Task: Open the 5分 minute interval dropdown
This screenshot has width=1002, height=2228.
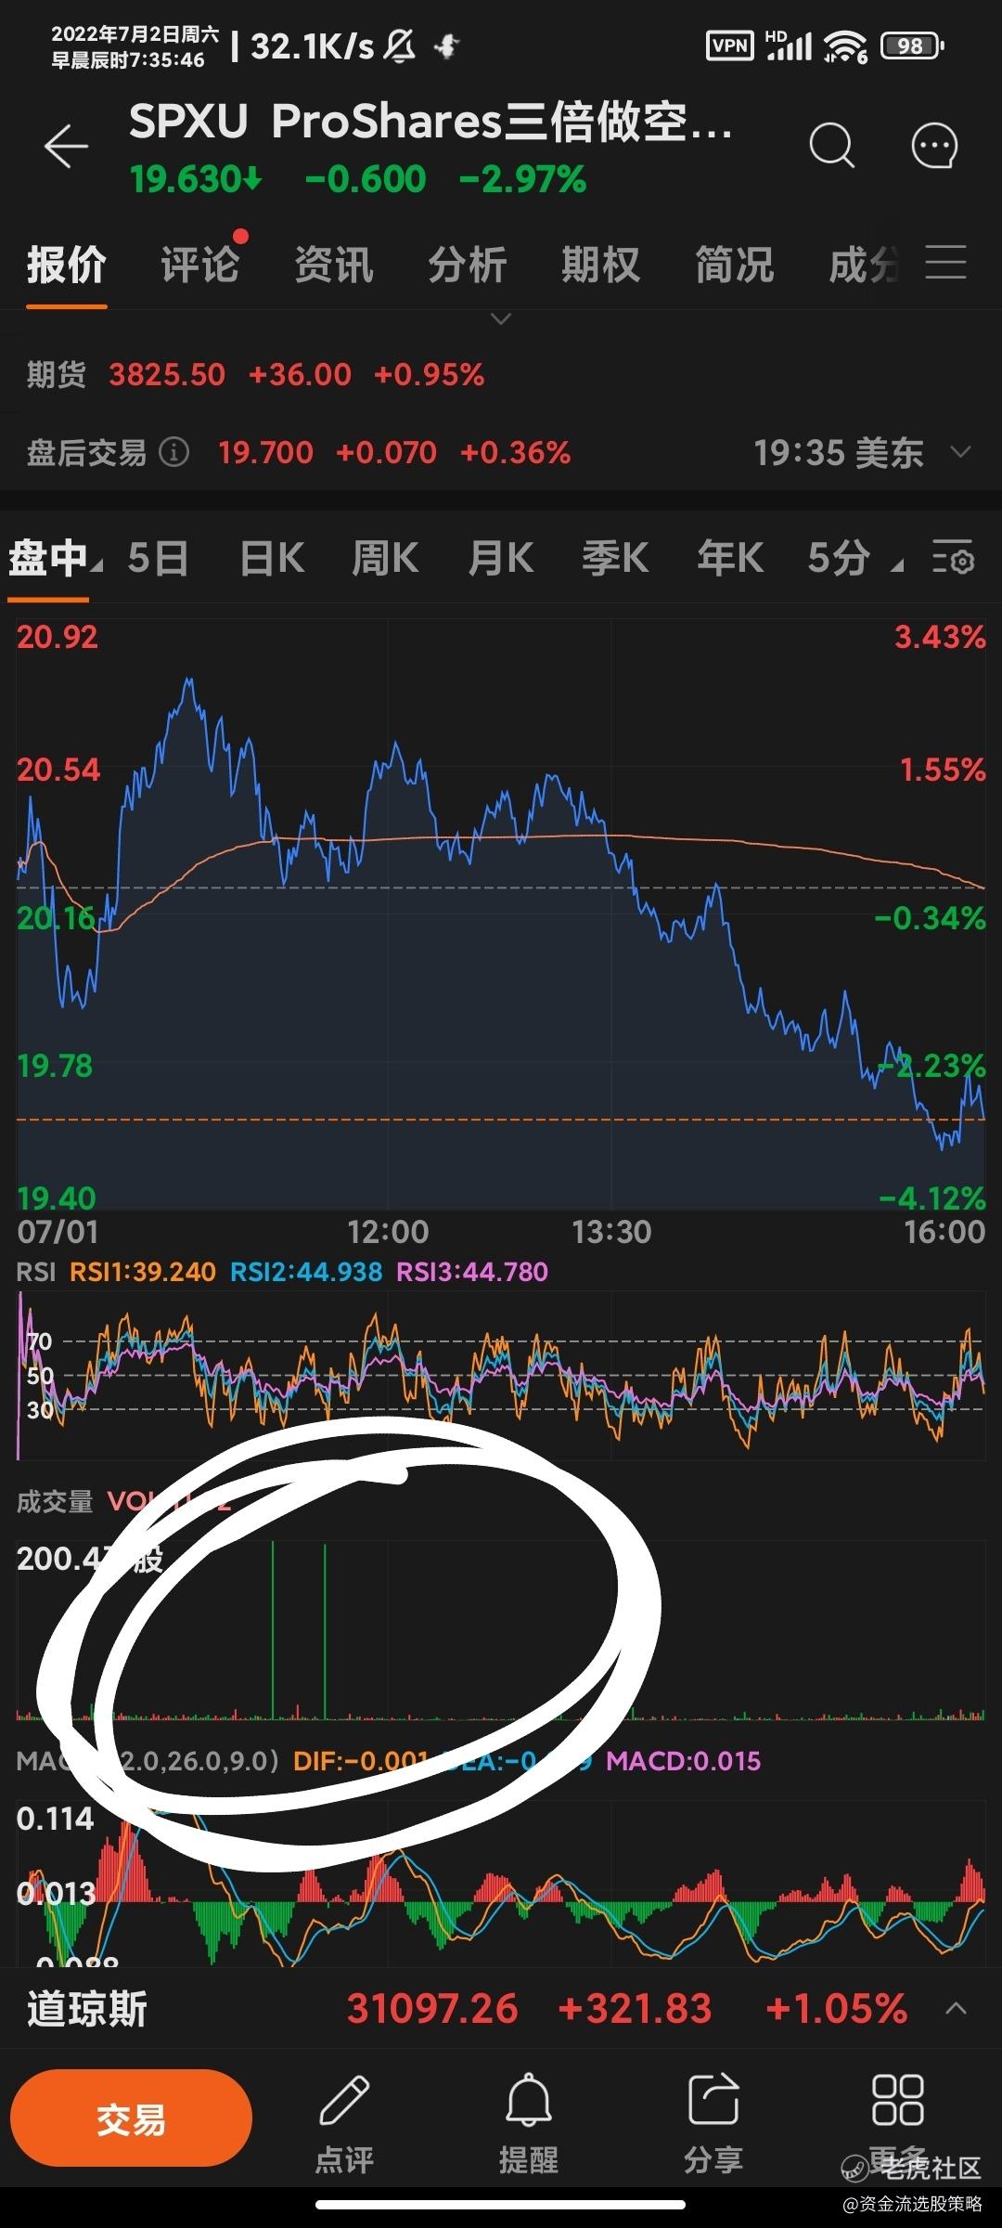Action: [854, 558]
